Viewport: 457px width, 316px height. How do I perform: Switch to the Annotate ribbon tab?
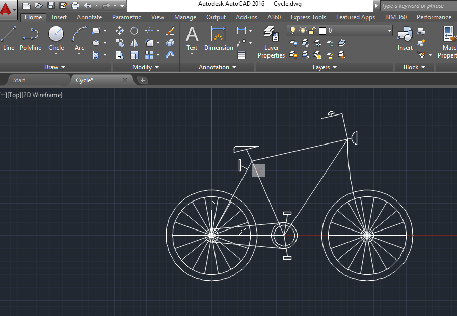click(x=90, y=17)
